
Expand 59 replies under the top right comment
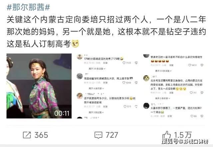tap(163, 71)
